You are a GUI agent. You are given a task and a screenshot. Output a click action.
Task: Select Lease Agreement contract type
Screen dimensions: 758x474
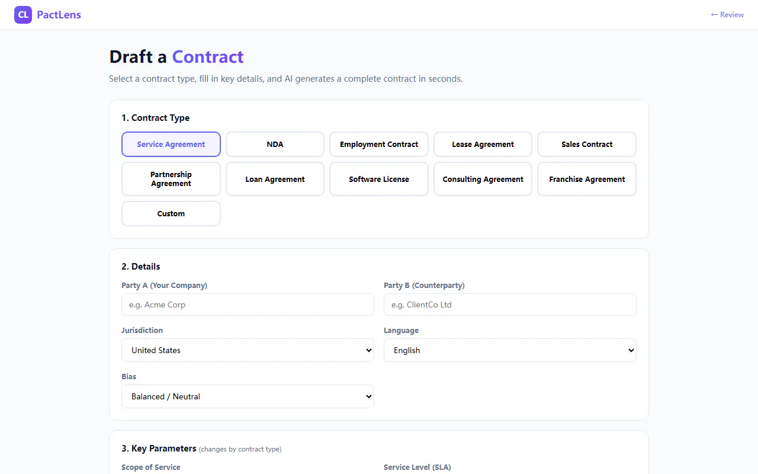coord(483,144)
